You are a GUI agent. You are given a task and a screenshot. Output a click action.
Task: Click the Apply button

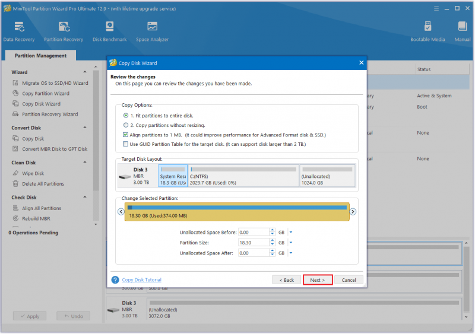(30, 316)
